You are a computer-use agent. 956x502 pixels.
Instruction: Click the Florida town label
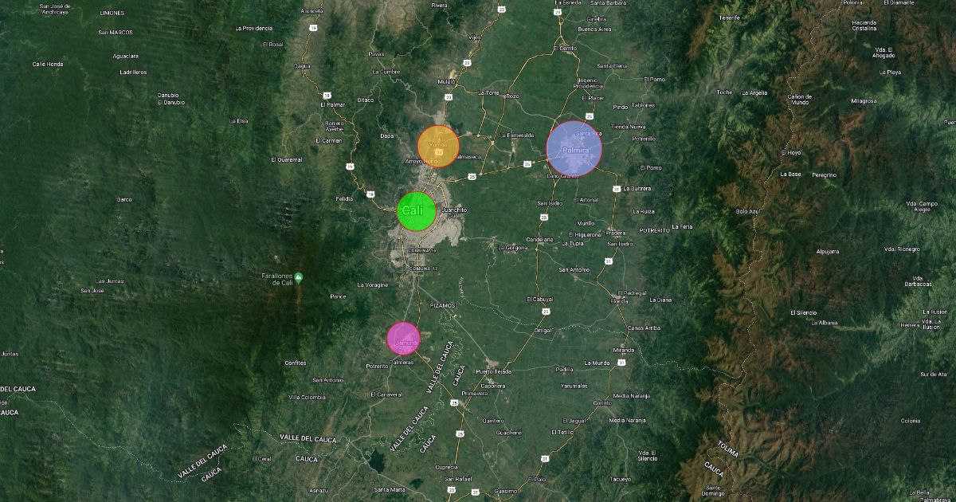[619, 301]
